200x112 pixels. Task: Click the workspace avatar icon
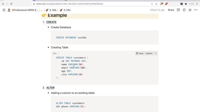(9, 10)
